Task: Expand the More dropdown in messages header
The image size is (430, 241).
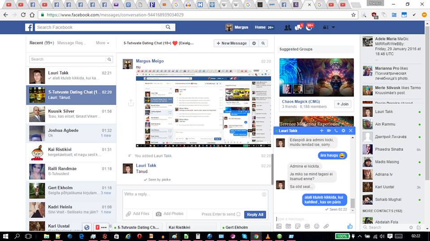Action: (102, 43)
